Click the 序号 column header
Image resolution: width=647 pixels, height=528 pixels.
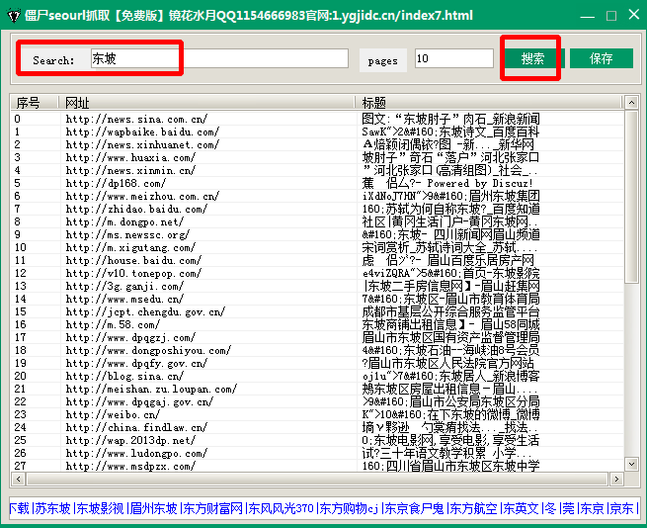[35, 103]
